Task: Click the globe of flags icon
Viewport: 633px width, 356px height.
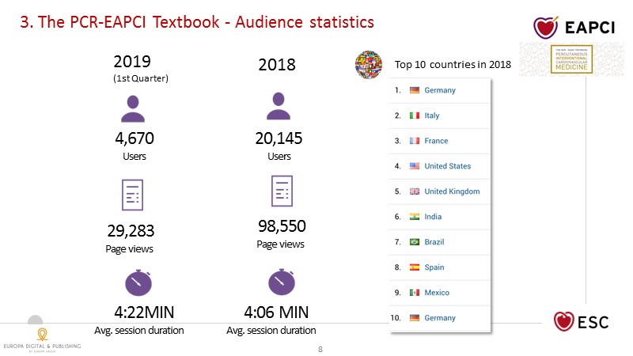Action: pyautogui.click(x=369, y=63)
